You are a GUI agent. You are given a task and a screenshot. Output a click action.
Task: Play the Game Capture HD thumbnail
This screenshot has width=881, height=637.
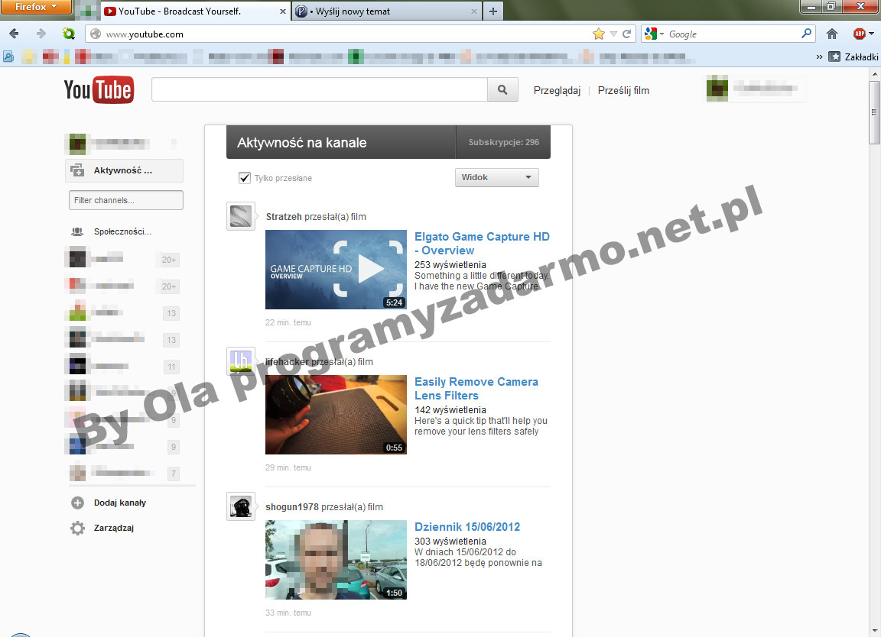coord(336,270)
